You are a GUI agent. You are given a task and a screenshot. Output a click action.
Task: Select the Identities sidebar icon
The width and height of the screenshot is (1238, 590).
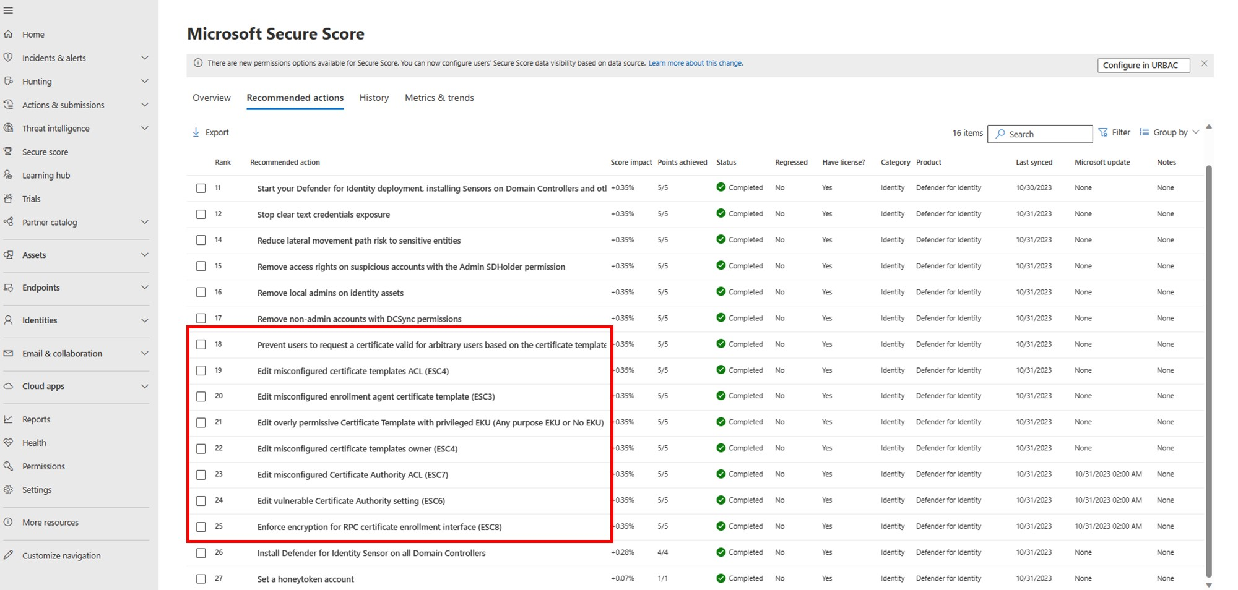click(9, 320)
